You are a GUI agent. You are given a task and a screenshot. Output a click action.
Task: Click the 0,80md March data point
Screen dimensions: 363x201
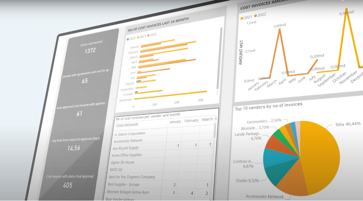[279, 29]
